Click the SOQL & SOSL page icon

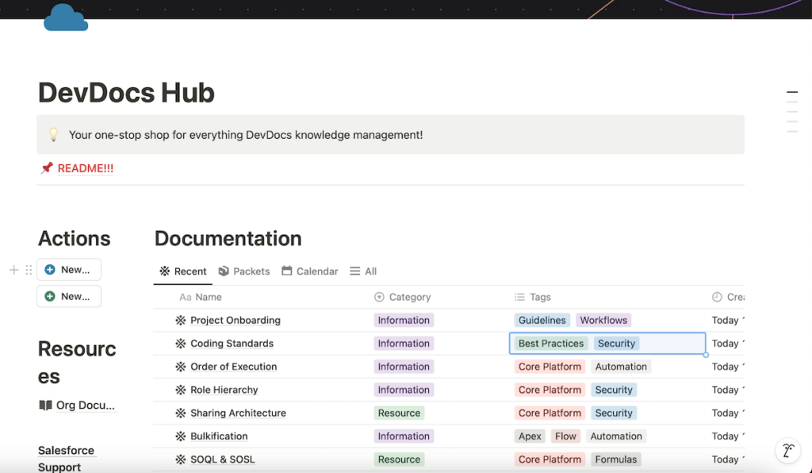(180, 459)
